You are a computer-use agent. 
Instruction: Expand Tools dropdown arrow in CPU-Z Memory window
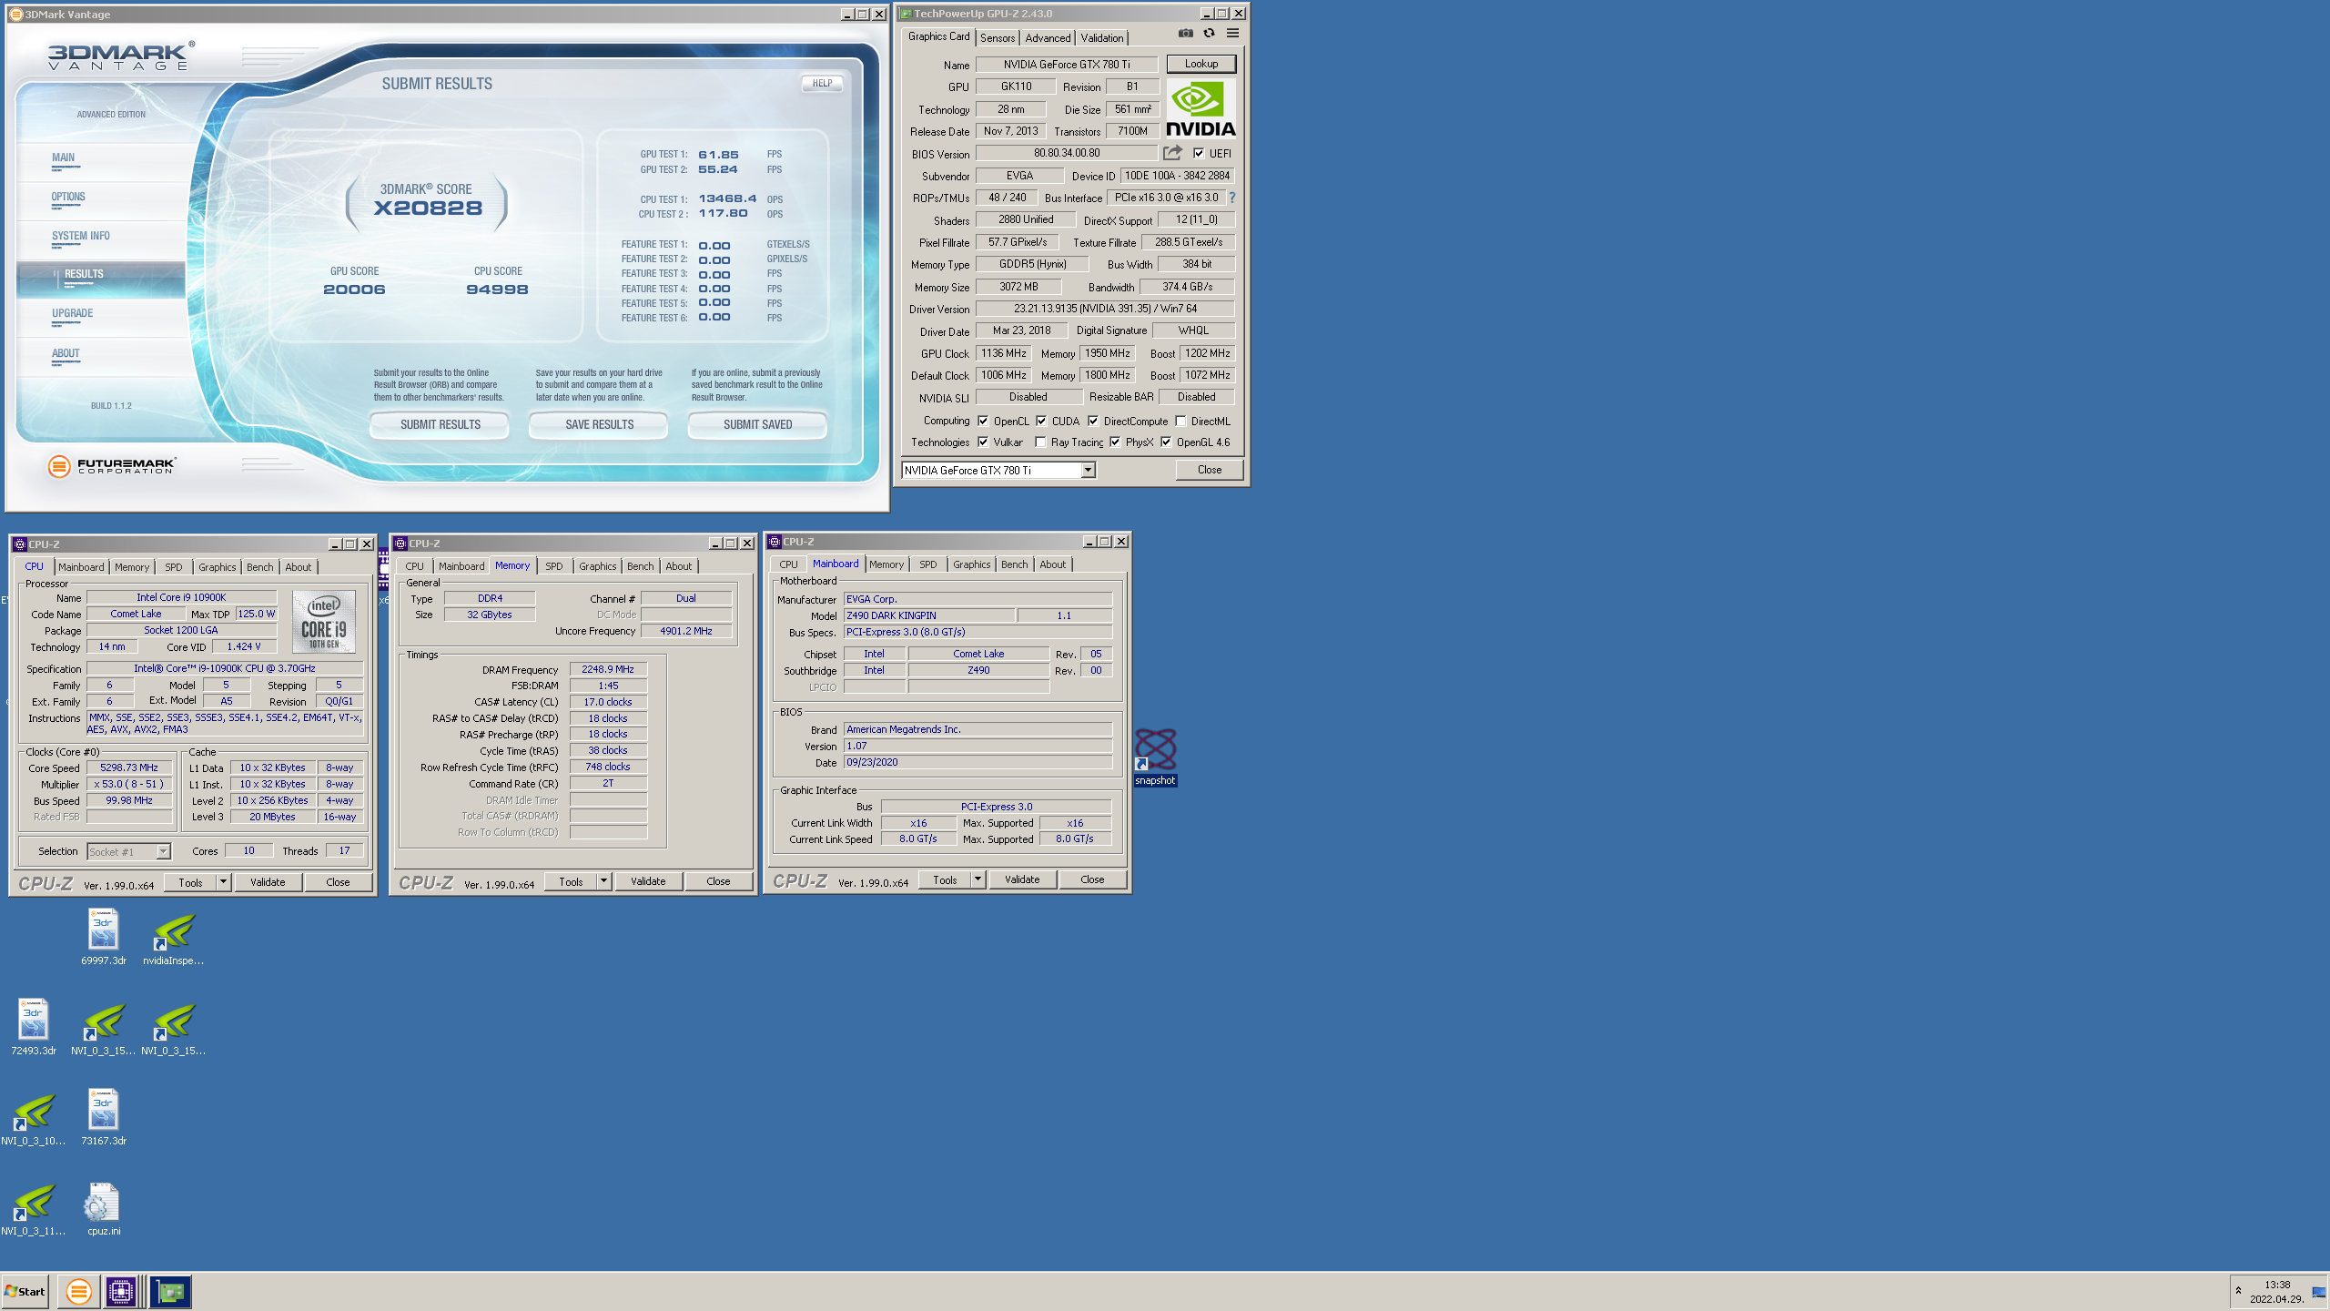[603, 881]
